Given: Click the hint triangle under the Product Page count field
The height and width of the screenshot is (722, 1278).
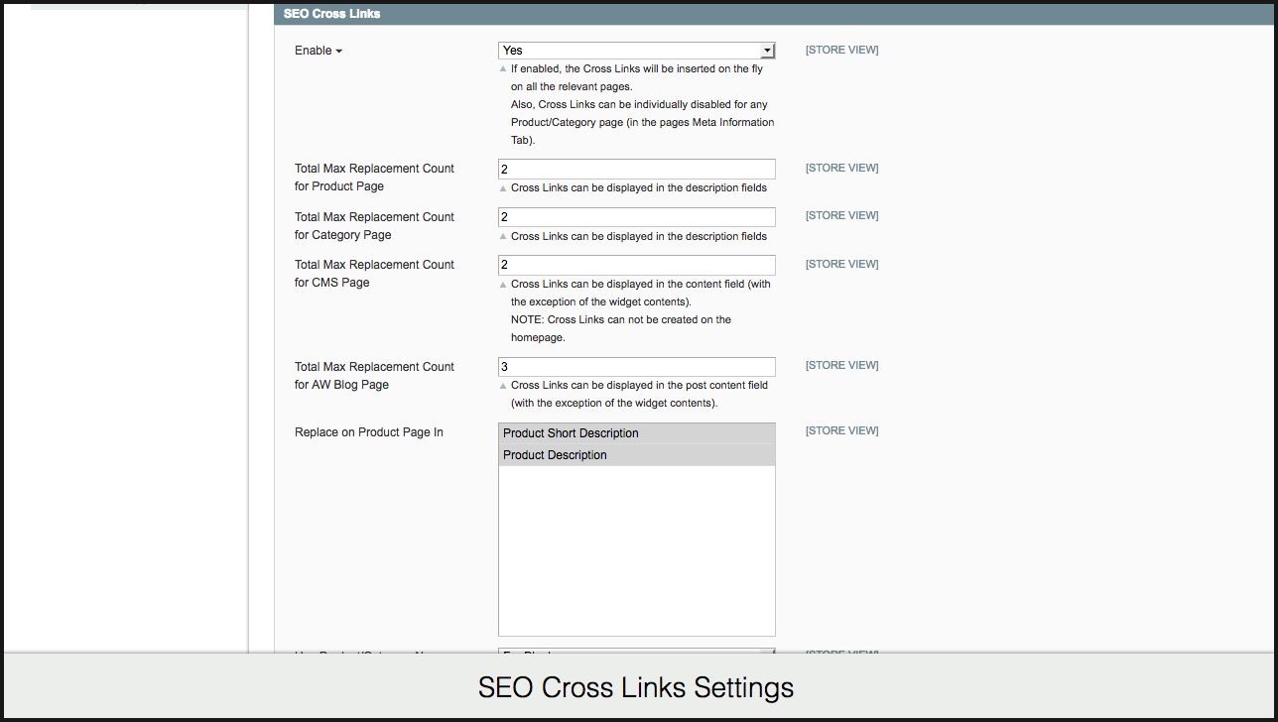Looking at the screenshot, I should (x=503, y=188).
